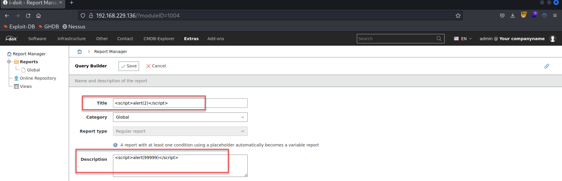562x181 pixels.
Task: Open purple extension with badge 7
Action: click(x=534, y=15)
